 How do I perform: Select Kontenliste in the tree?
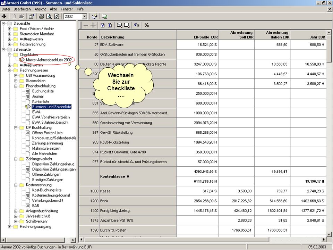pos(41,102)
